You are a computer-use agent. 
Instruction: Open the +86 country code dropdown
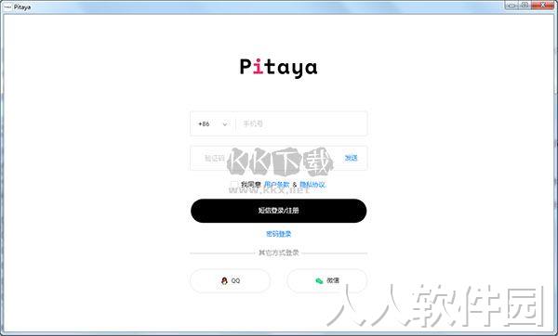pos(212,124)
